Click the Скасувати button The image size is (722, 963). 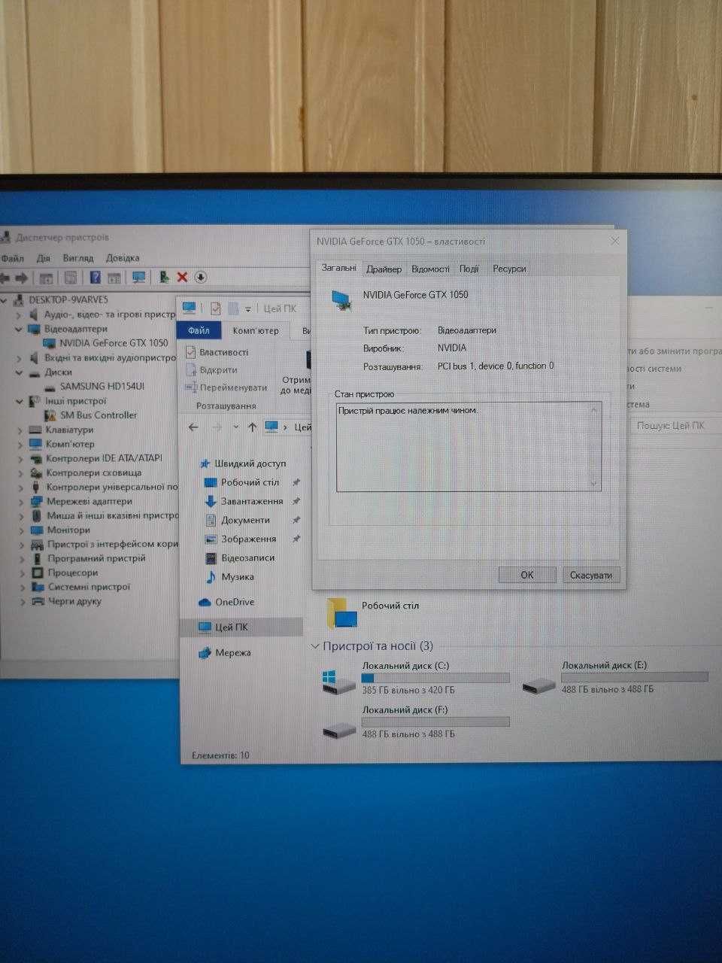pyautogui.click(x=591, y=575)
